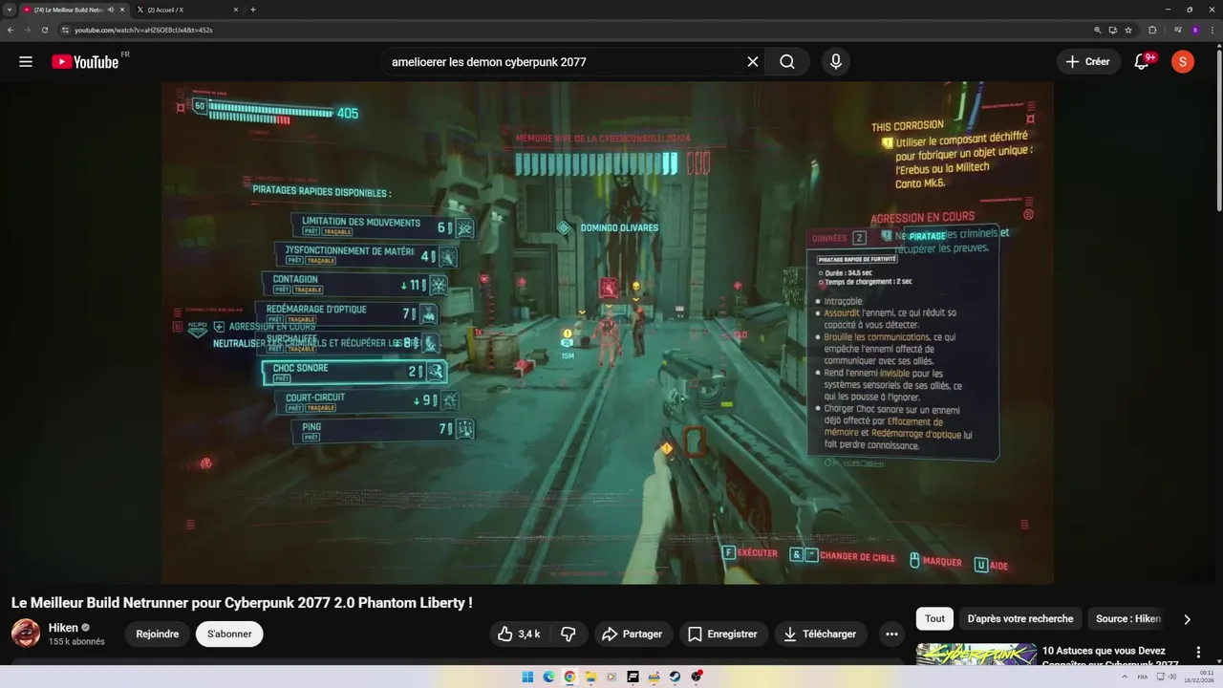Open Chrome extensions puzzle icon
The image size is (1223, 688).
(1152, 30)
